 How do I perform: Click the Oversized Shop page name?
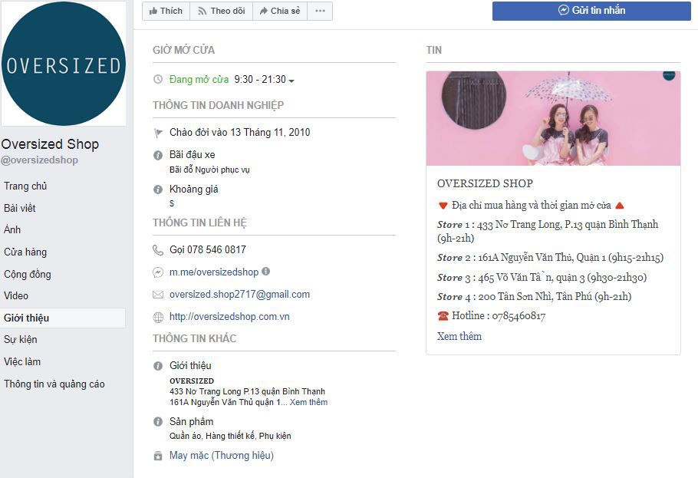point(50,144)
